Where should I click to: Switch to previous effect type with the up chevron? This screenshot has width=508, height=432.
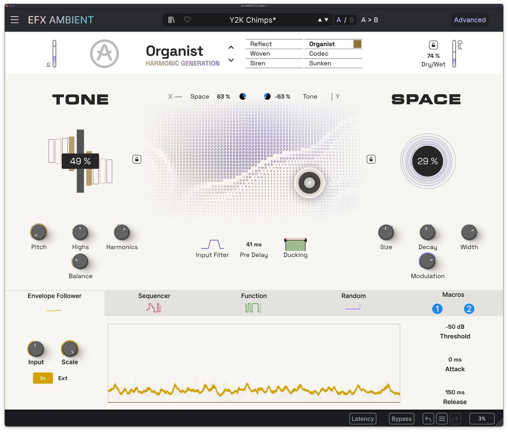tap(231, 47)
